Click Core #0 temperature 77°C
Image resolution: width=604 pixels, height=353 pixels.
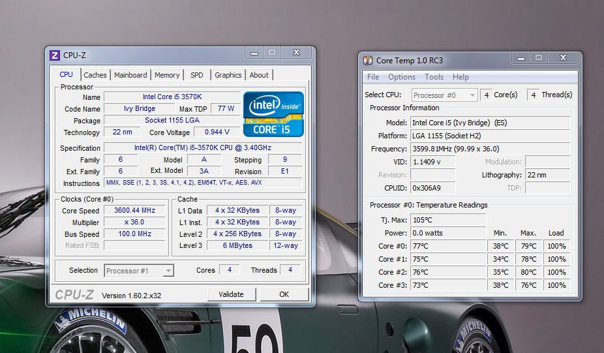click(448, 246)
